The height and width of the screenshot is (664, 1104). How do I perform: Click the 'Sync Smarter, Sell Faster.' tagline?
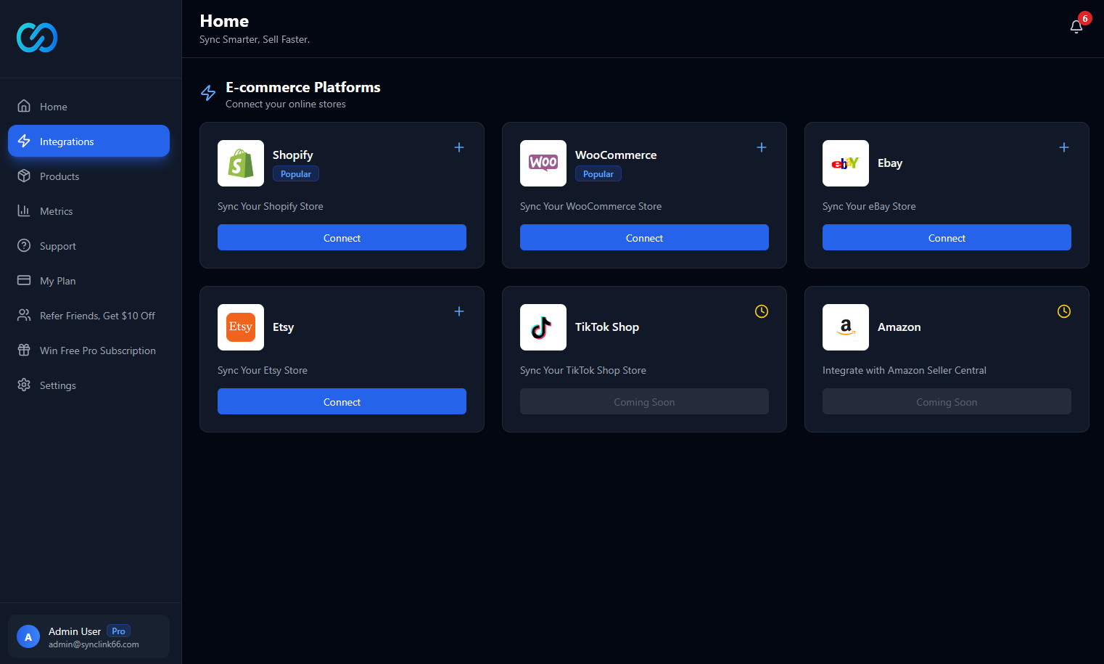coord(255,39)
